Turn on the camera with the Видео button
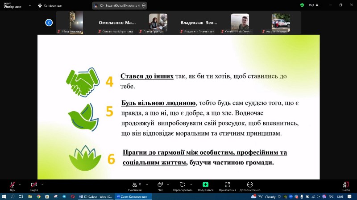Image resolution: width=357 pixels, height=200 pixels. (33, 185)
